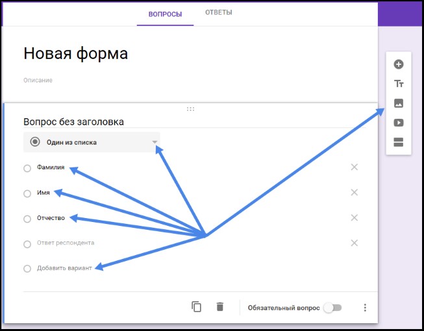Switch to the Вопросы tab
The height and width of the screenshot is (331, 424).
[x=165, y=14]
